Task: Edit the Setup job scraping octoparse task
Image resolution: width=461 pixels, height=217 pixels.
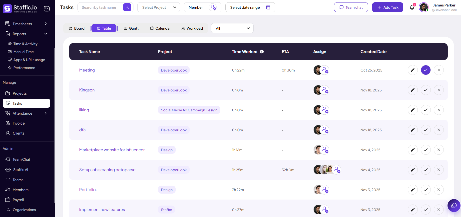Action: pos(413,170)
